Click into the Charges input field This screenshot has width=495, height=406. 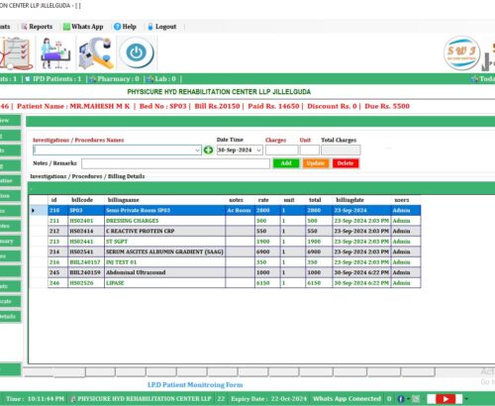pos(281,151)
